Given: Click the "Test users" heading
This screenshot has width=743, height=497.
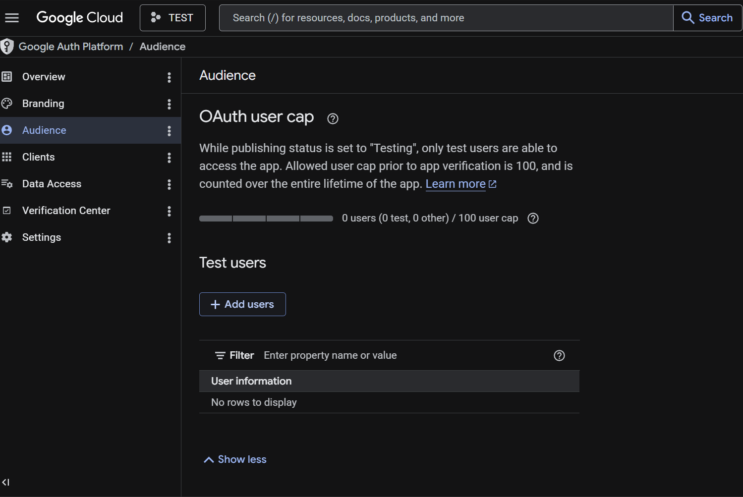Looking at the screenshot, I should coord(232,263).
